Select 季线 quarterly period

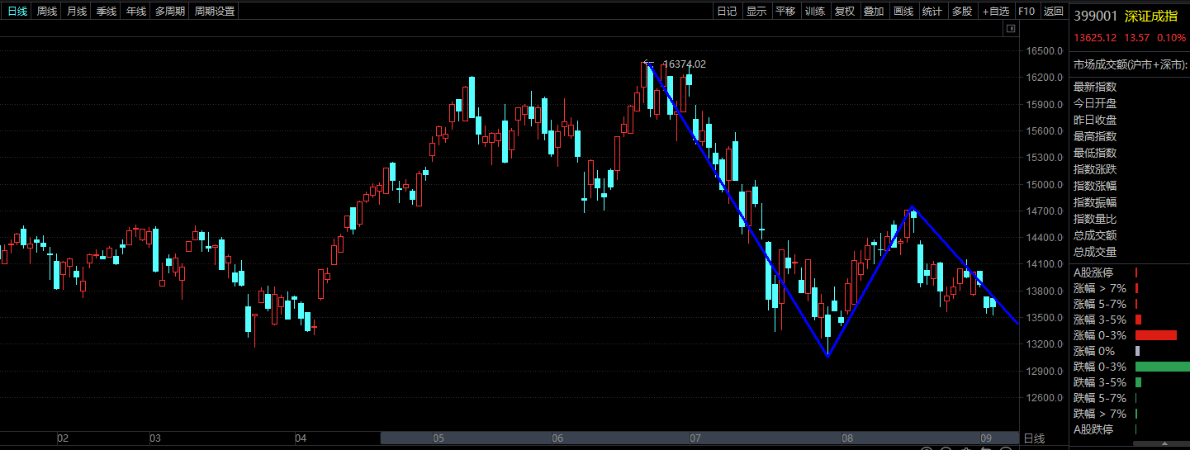click(x=107, y=12)
